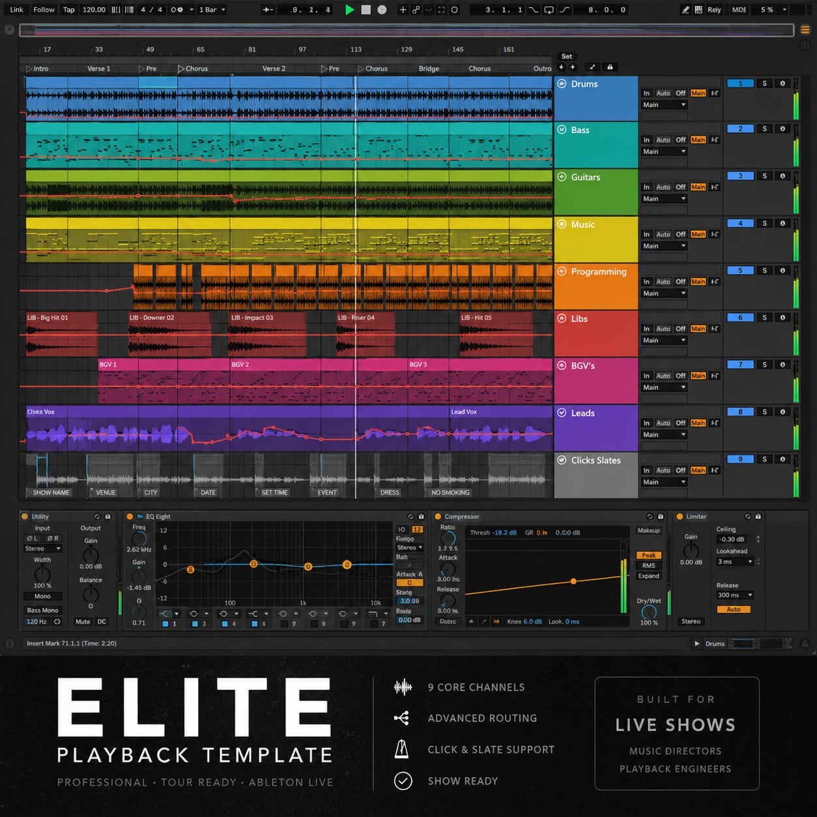The height and width of the screenshot is (817, 817).
Task: Stop playback with the square Stop button
Action: pyautogui.click(x=366, y=10)
